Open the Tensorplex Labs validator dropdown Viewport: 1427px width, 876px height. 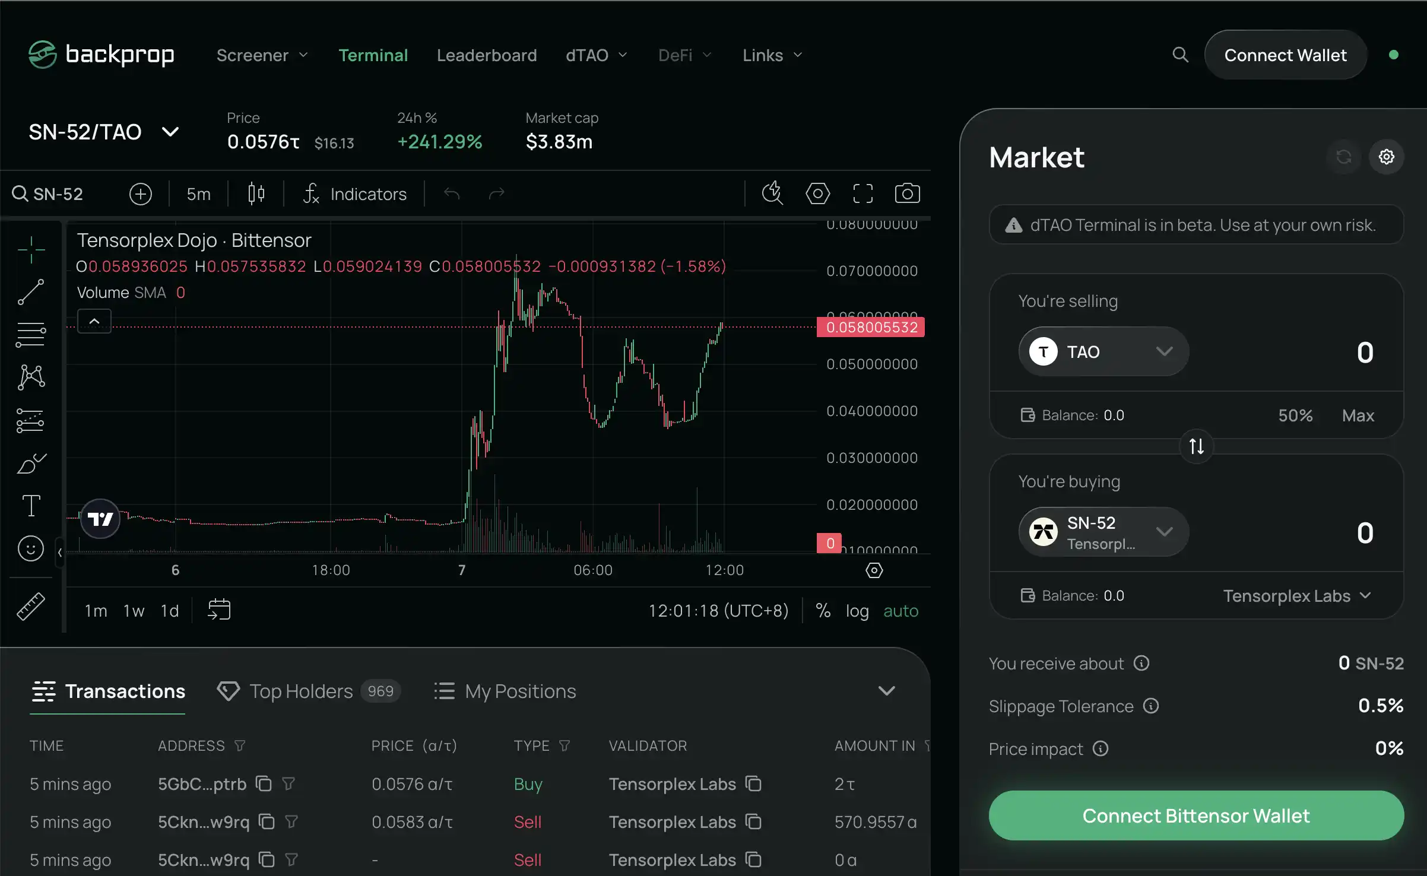1297,595
